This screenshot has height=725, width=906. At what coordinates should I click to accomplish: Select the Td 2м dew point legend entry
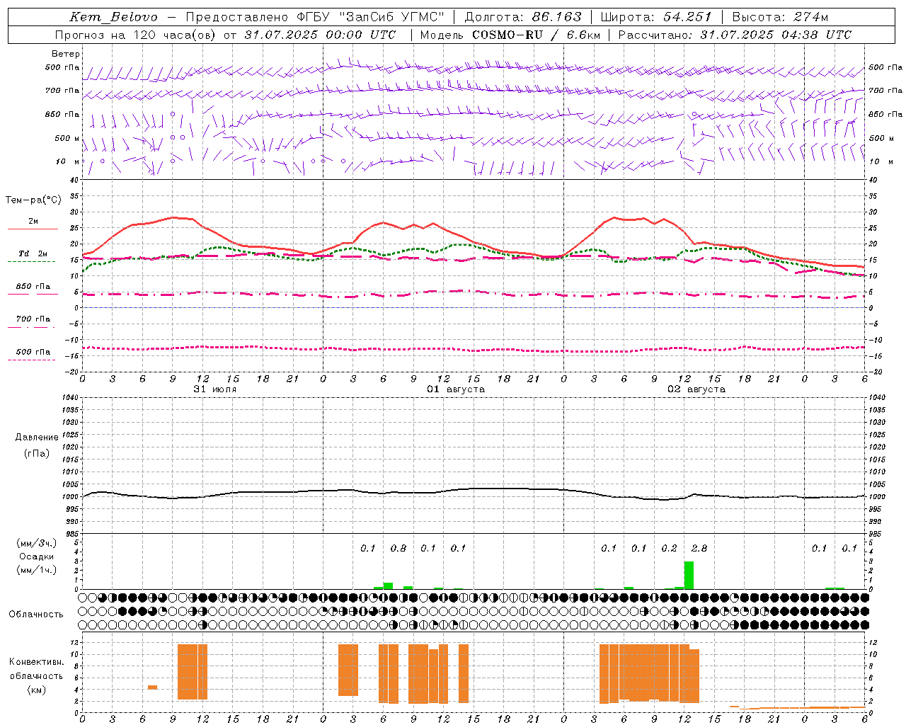33,255
